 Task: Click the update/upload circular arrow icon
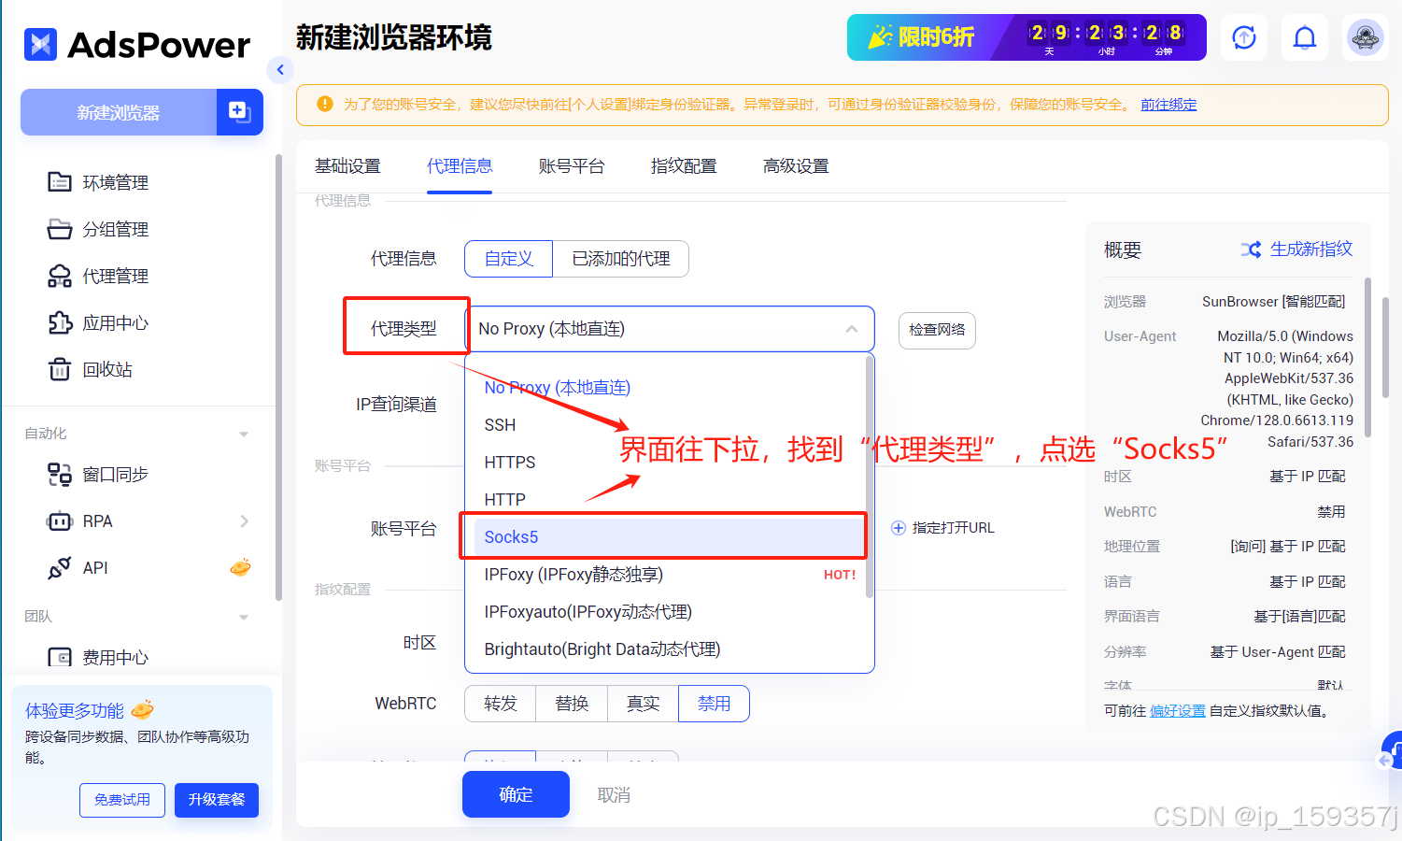[x=1244, y=37]
